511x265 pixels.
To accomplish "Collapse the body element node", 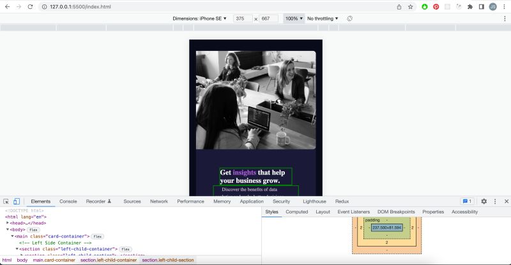I will 8,229.
